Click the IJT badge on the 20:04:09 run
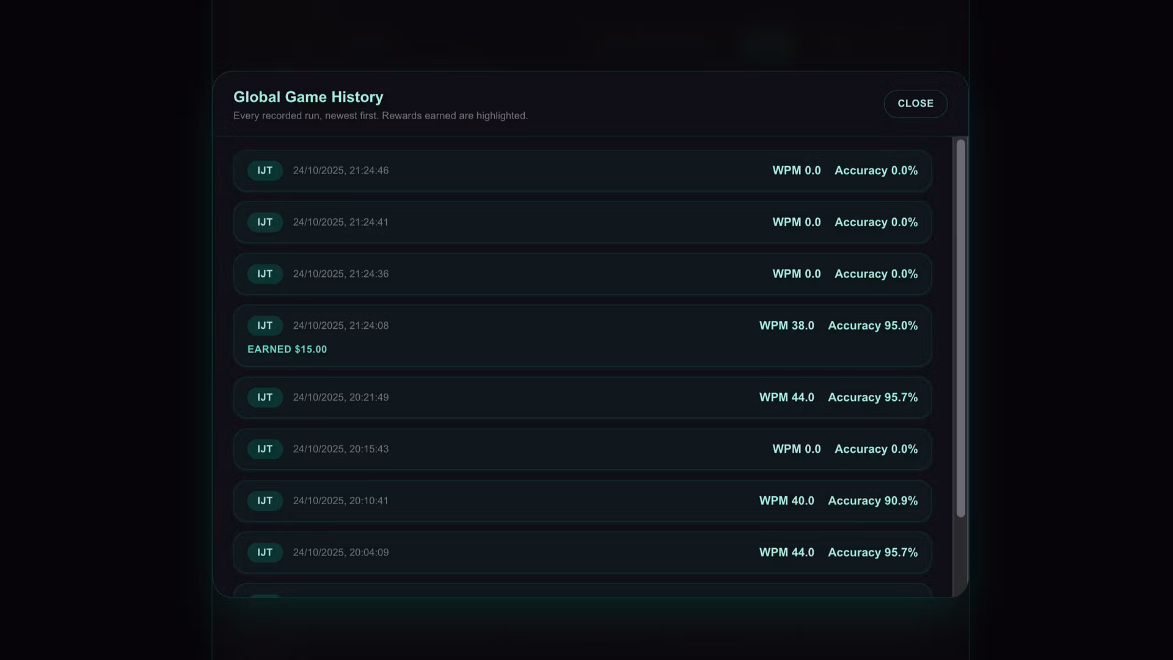This screenshot has width=1173, height=660. click(265, 552)
